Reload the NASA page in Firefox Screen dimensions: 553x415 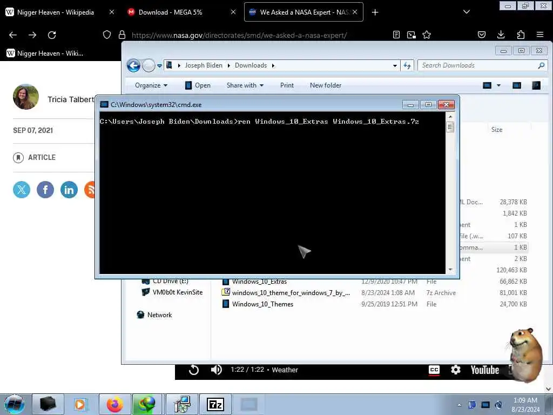(52, 35)
